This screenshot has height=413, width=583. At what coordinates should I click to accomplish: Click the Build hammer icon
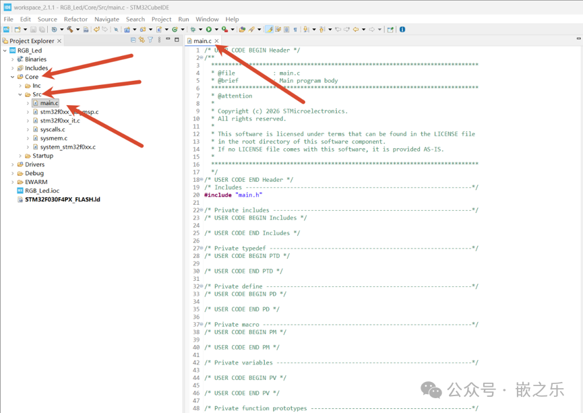coord(70,30)
